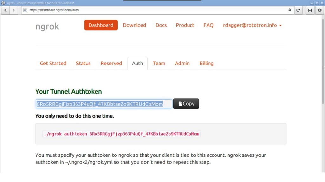Expand the rdagger@rototron.info account dropdown
Image resolution: width=325 pixels, height=182 pixels.
point(252,25)
